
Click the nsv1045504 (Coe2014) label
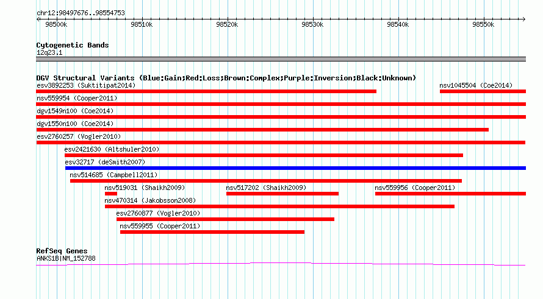pos(476,85)
